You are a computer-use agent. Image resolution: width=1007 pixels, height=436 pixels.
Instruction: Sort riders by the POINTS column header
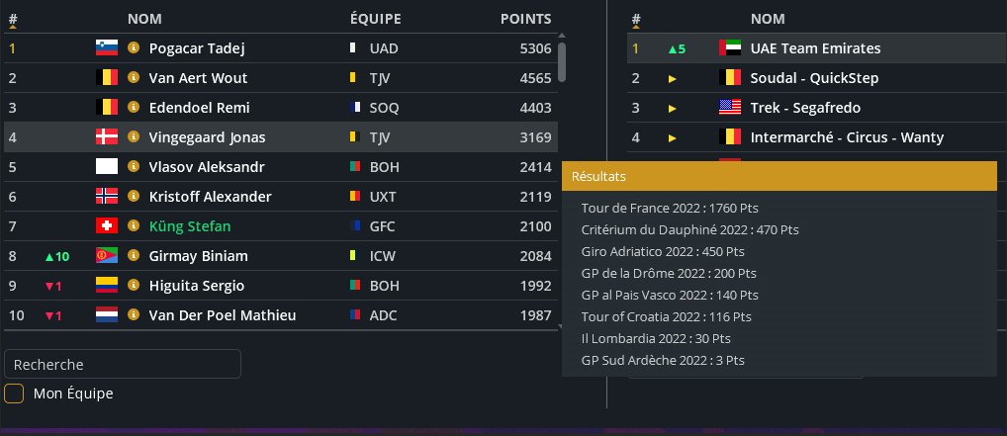point(525,19)
